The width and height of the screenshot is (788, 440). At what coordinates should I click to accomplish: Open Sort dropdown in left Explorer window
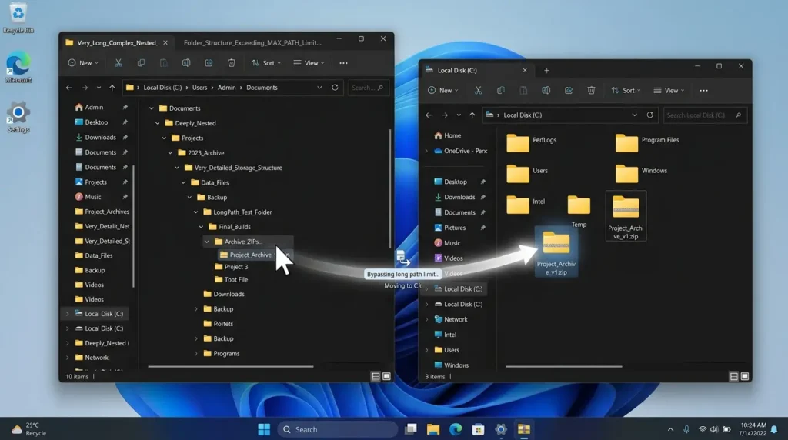click(266, 63)
